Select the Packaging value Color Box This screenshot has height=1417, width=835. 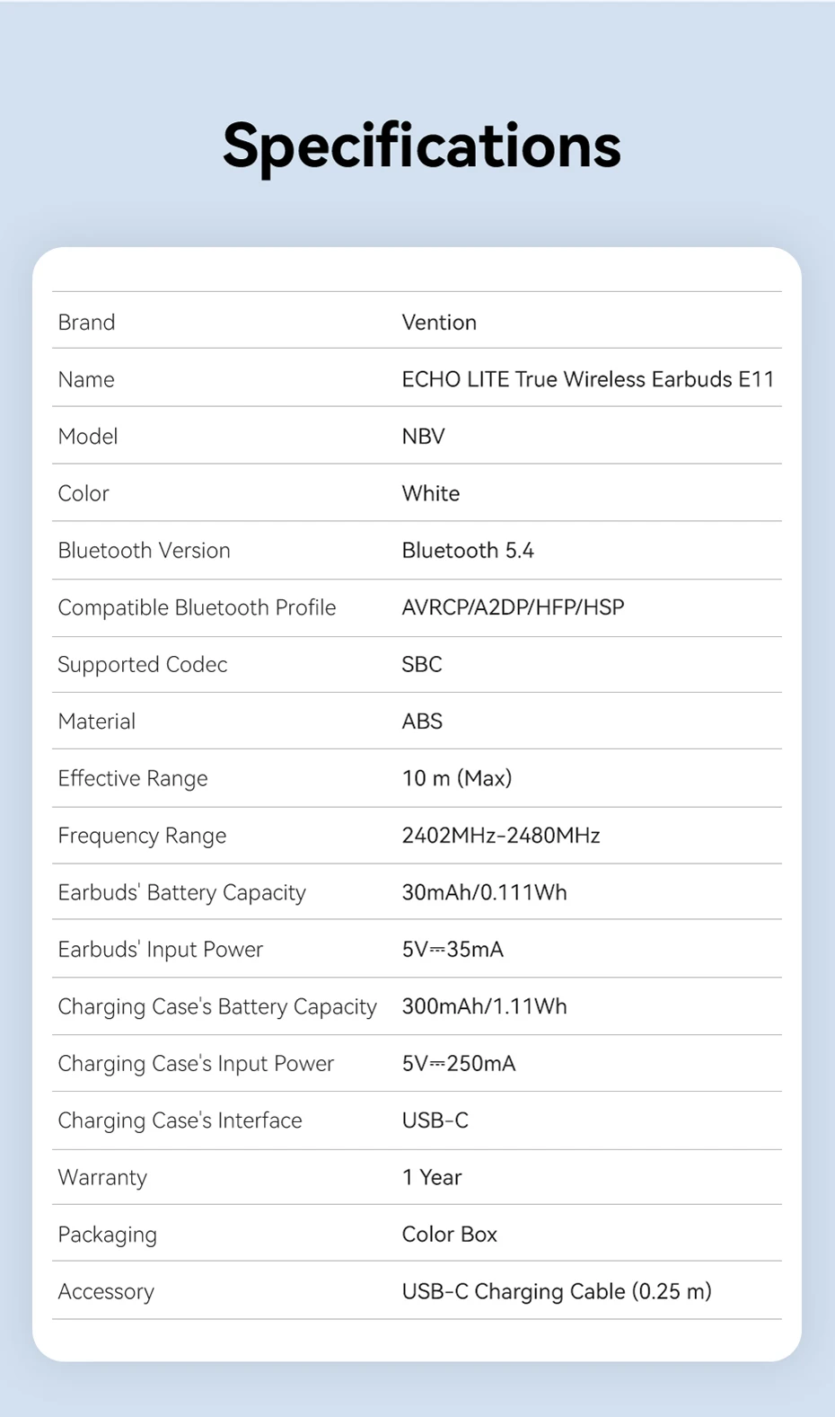[449, 1235]
